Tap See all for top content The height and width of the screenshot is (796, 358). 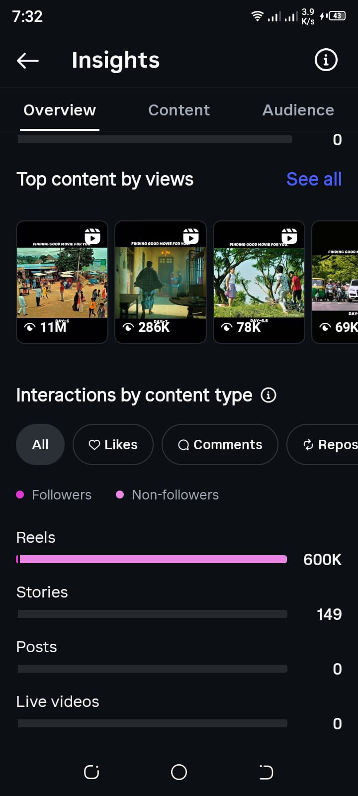(314, 179)
